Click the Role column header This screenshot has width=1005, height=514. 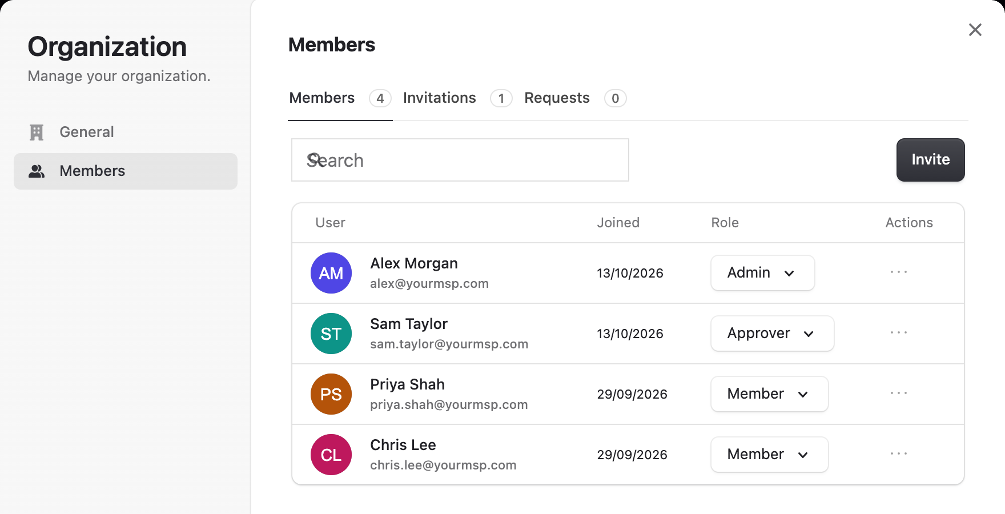pos(725,223)
